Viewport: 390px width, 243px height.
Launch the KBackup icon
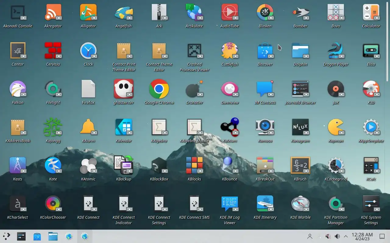[x=124, y=165]
